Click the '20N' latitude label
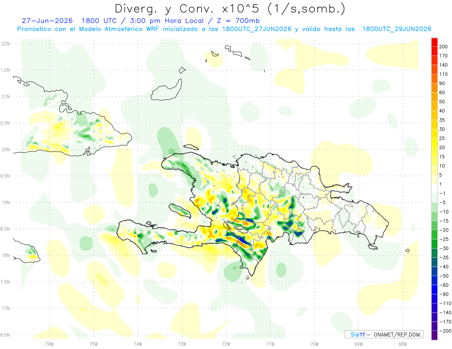Screen dimensions: 452x349 (5, 149)
